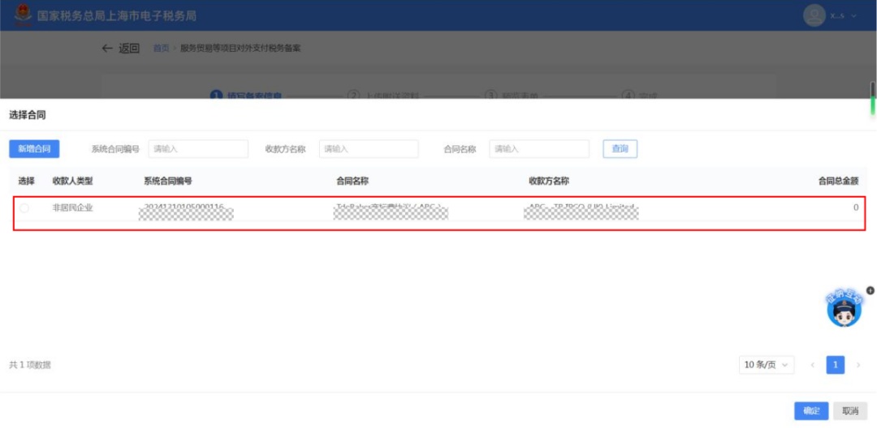This screenshot has height=428, width=877.
Task: Click the 查询 search button
Action: point(620,149)
